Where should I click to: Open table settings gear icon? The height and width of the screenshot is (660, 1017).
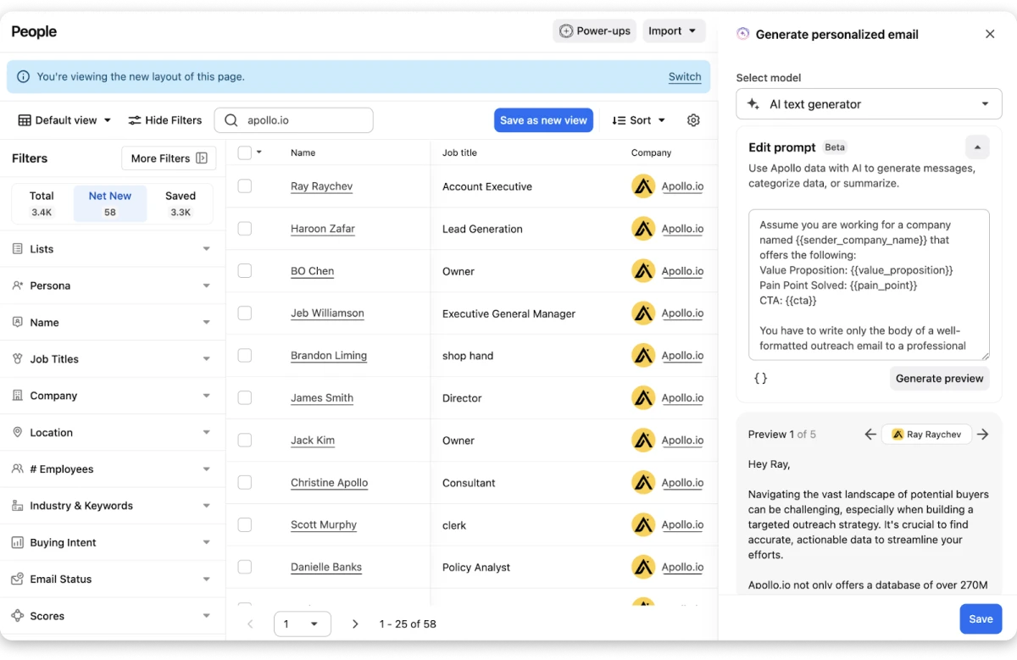693,120
